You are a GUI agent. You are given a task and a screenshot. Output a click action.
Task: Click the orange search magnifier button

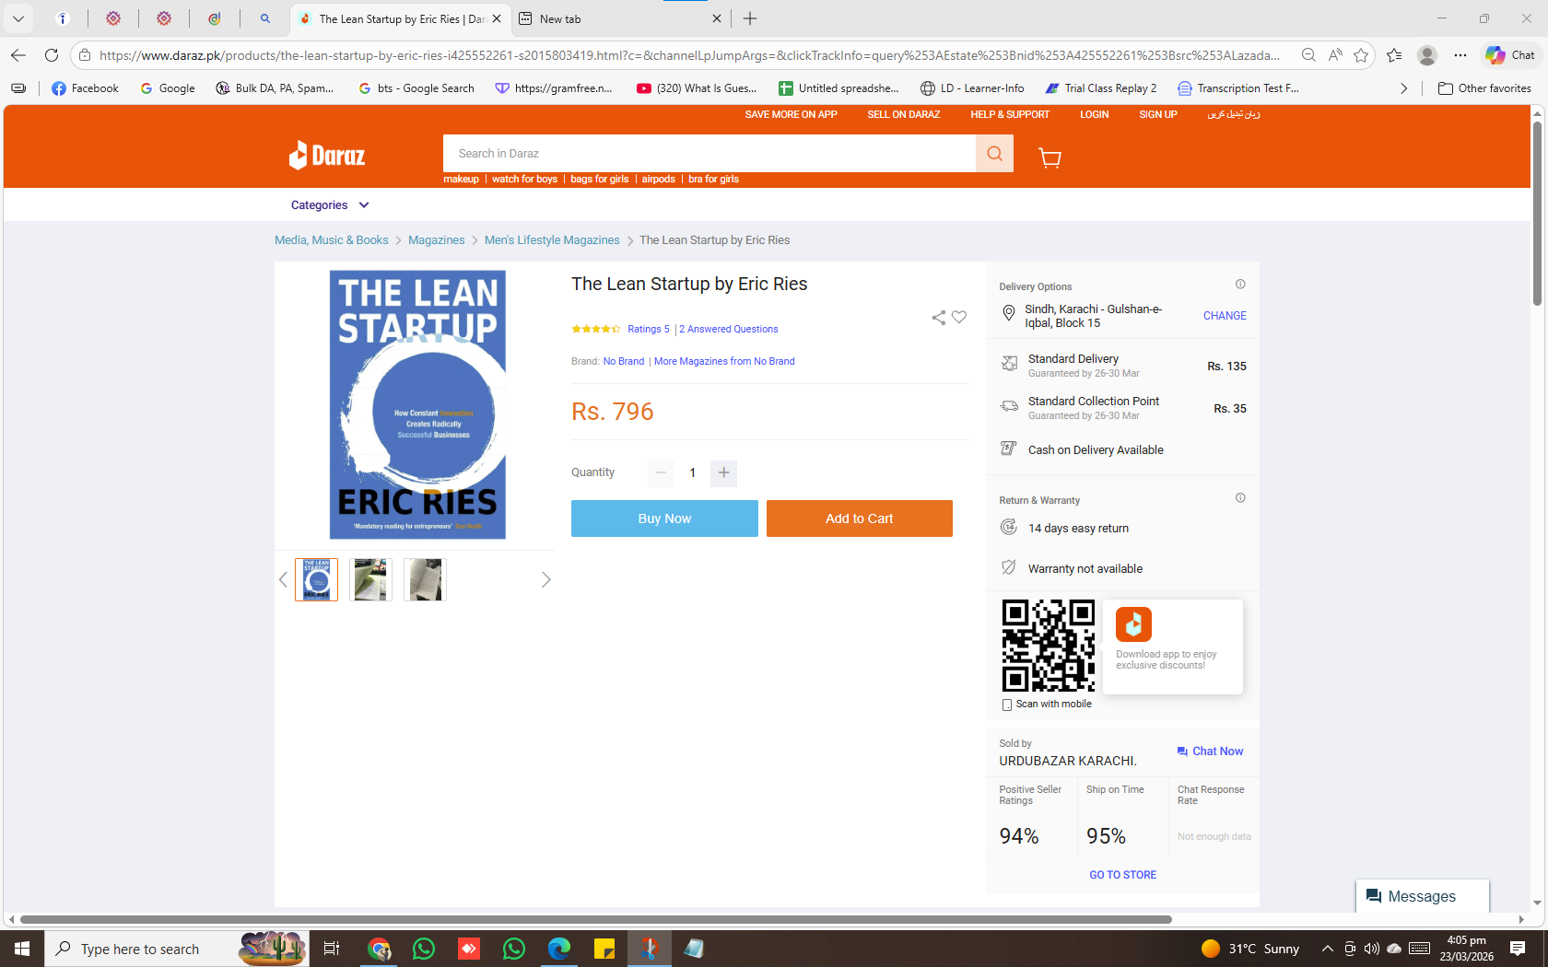pyautogui.click(x=994, y=154)
